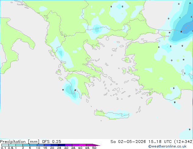This screenshot has height=149, width=193.
Task: Click the 45 mm legend color swatch
Action: 89,145
